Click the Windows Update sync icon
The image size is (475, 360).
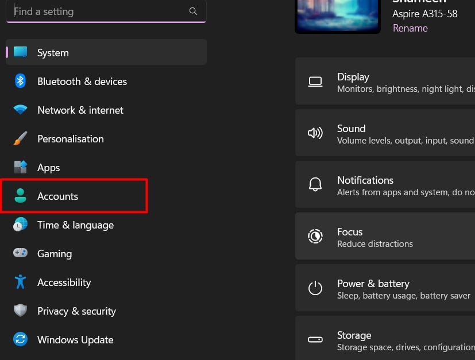21,339
